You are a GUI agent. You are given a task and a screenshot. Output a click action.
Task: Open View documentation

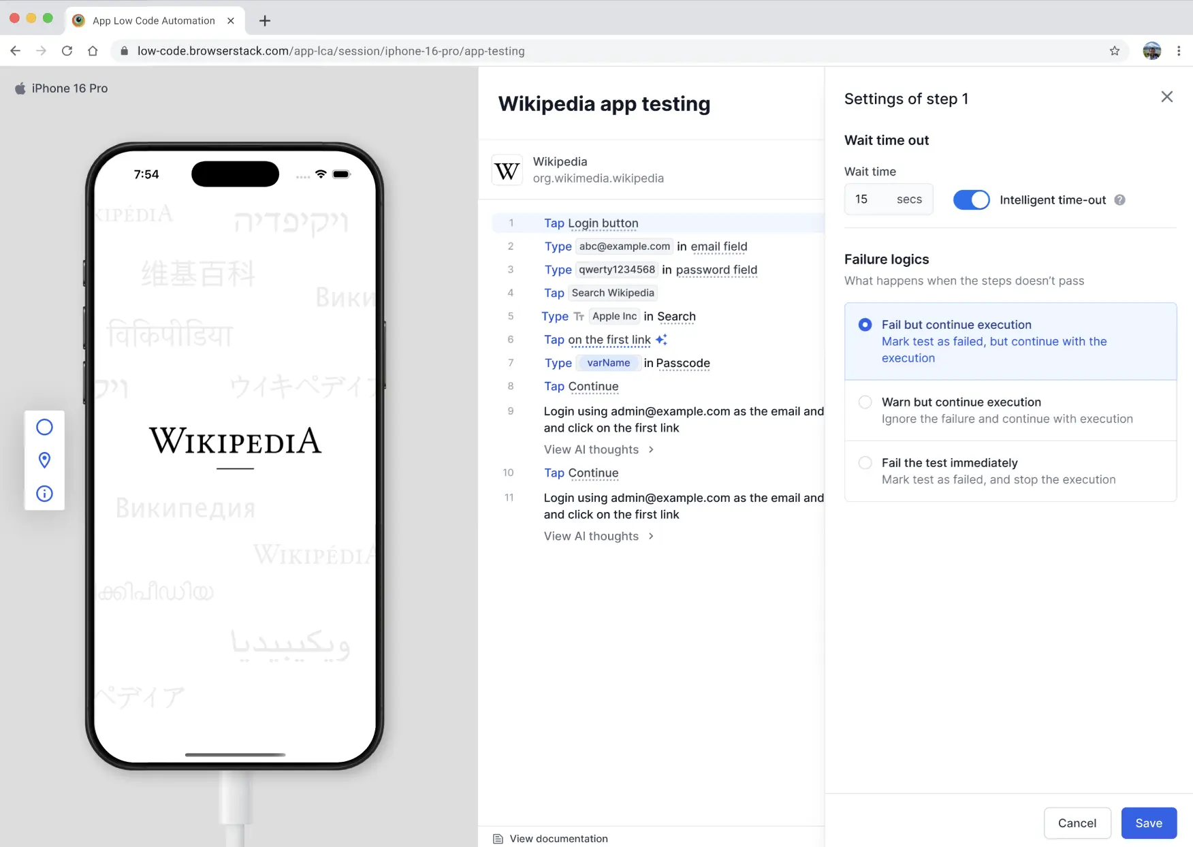coord(558,838)
